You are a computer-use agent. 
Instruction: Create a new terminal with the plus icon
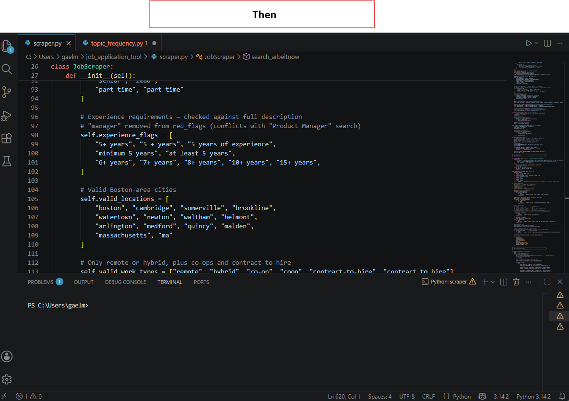coord(485,282)
